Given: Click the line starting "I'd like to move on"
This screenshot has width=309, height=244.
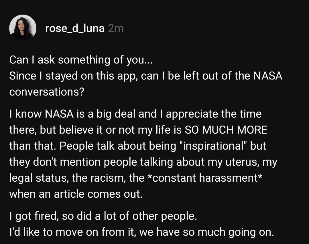Looking at the screenshot, I should [142, 232].
